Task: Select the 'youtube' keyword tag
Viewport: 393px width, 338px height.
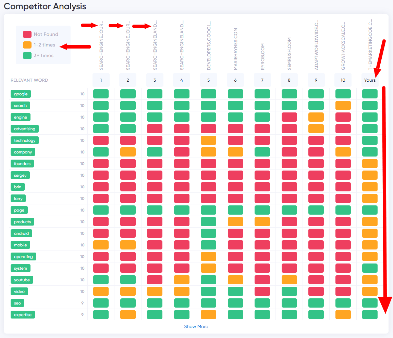Action: (22, 280)
